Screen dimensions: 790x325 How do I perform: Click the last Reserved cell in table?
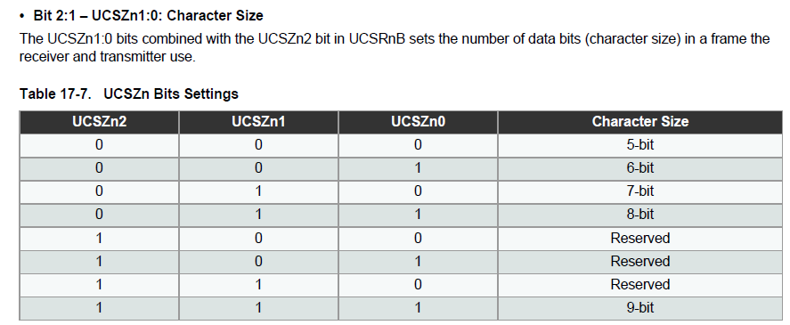[639, 285]
